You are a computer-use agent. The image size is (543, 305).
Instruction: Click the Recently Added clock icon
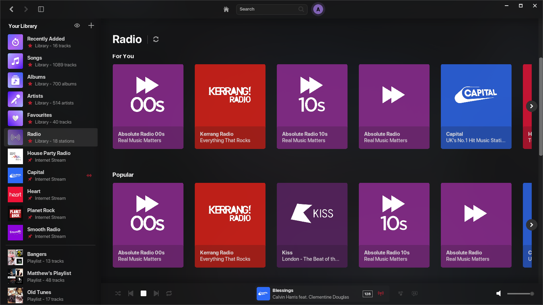click(16, 42)
